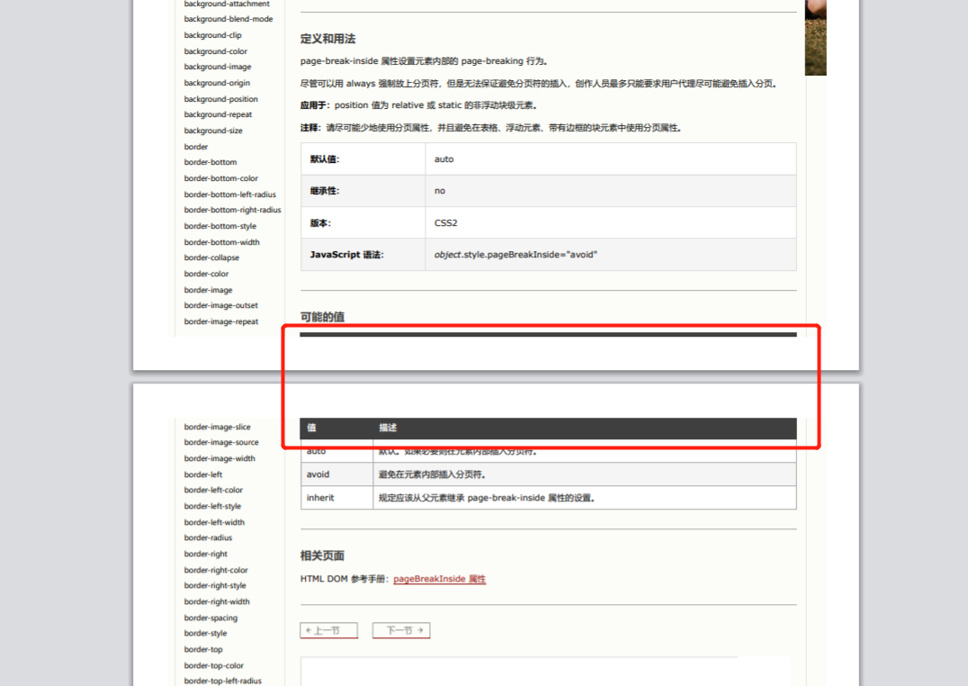968x686 pixels.
Task: Click the 'inherit' value table cell
Action: [337, 498]
